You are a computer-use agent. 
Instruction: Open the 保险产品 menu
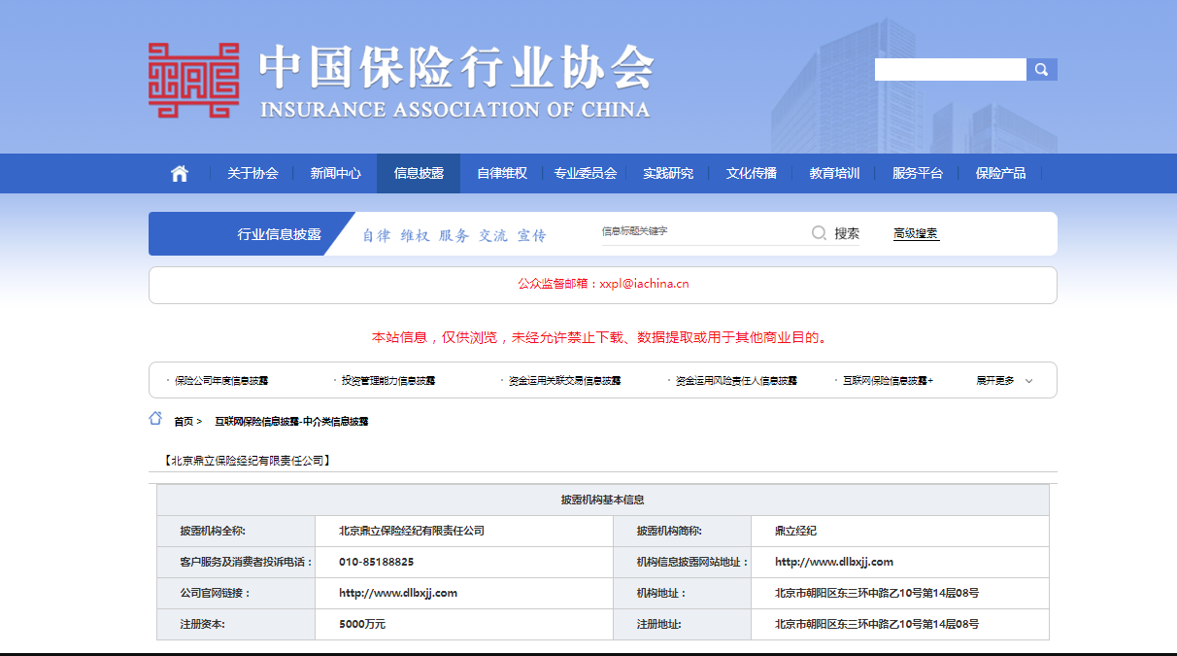[x=1001, y=174]
